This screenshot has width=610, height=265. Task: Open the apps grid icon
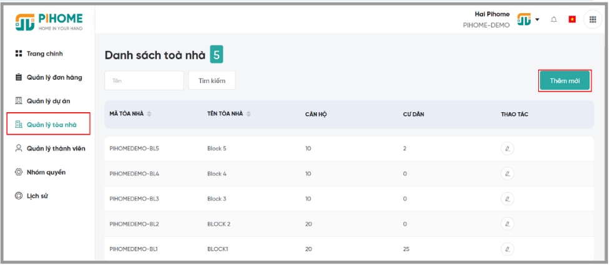click(593, 19)
